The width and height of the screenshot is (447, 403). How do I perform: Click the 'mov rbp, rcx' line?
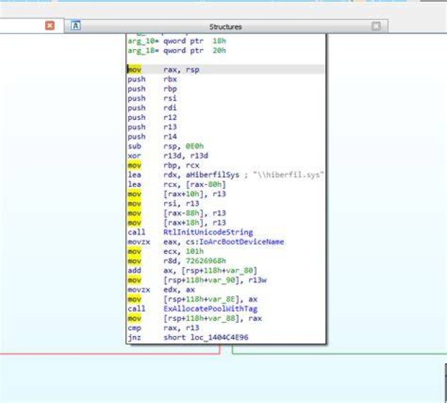point(163,165)
